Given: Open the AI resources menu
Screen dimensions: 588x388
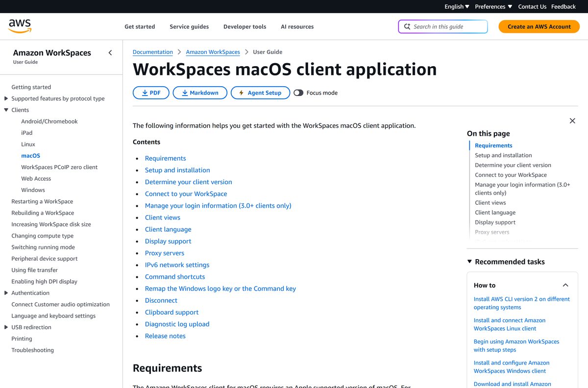Looking at the screenshot, I should click(297, 26).
